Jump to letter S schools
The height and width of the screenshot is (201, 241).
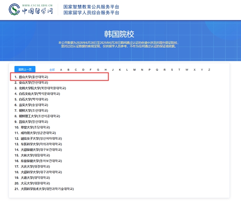point(172,70)
